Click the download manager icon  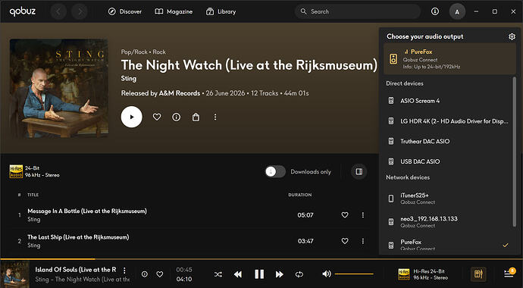pos(434,11)
